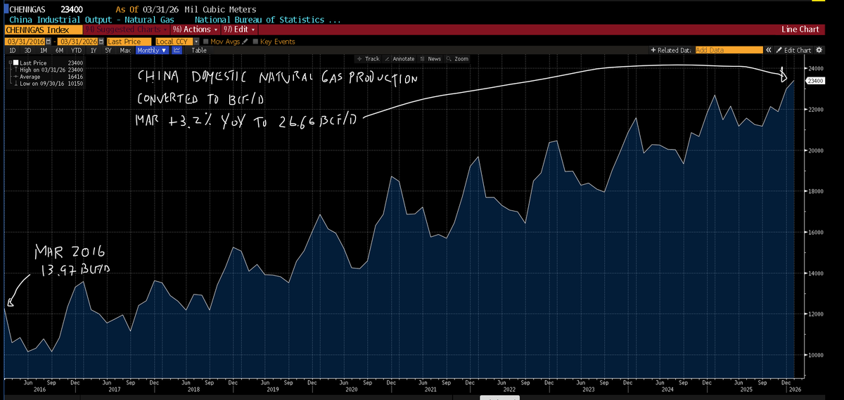Click the end date 03/31/2026 field
The width and height of the screenshot is (844, 400).
(78, 41)
